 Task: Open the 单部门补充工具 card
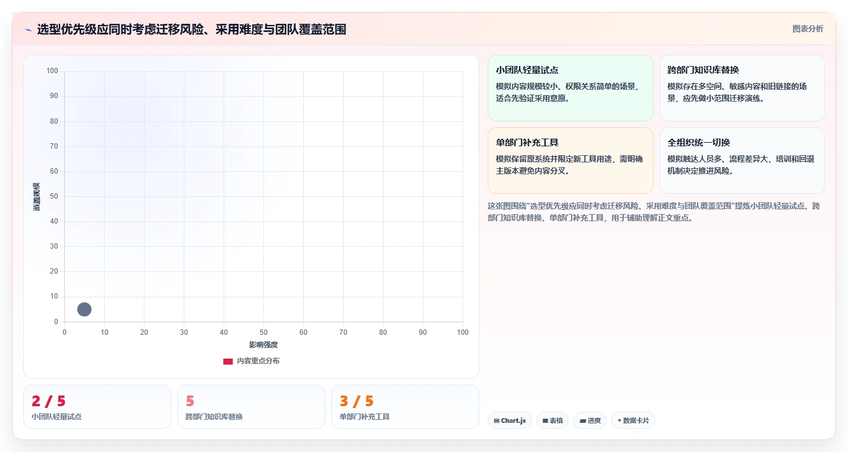tap(571, 161)
